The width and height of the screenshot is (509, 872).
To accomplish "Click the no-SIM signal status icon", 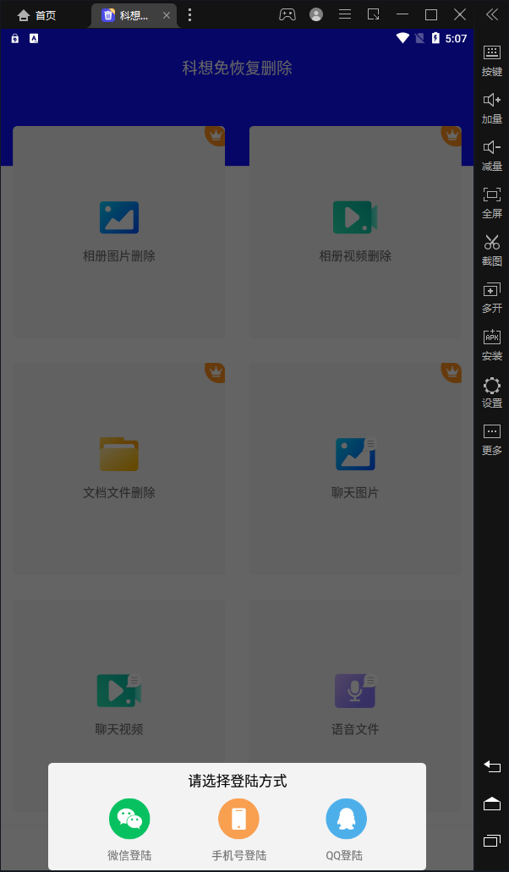I will tap(419, 38).
